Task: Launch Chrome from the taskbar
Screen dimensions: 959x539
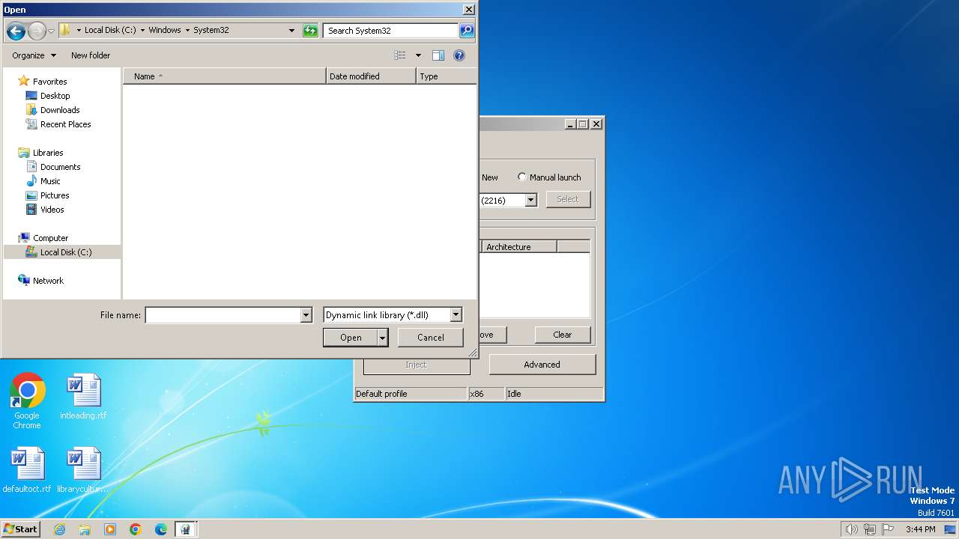Action: 136,529
